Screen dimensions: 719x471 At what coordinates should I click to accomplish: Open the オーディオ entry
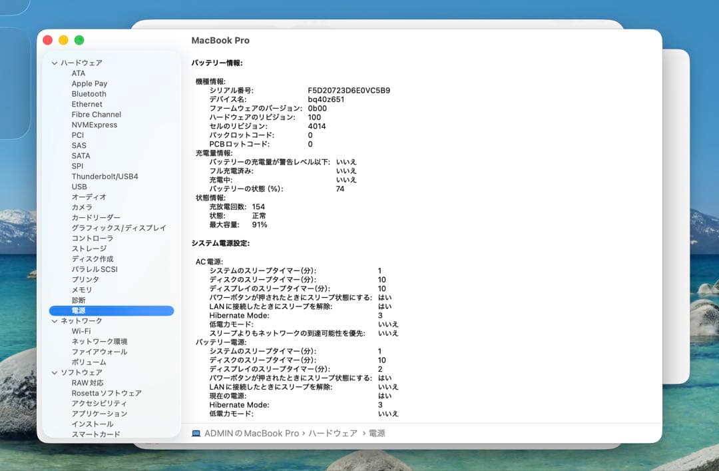pyautogui.click(x=89, y=197)
